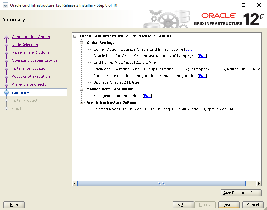Edit the Config Option setting
Viewport: 267px width, 210px height.
[189, 49]
